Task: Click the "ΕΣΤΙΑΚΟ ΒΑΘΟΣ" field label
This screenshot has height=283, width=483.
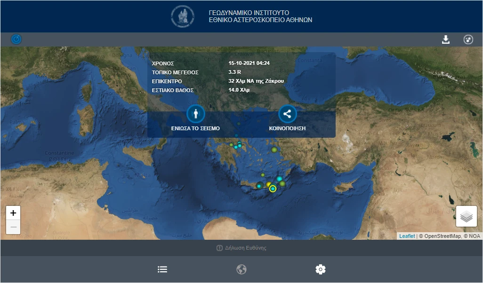Action: pos(173,90)
